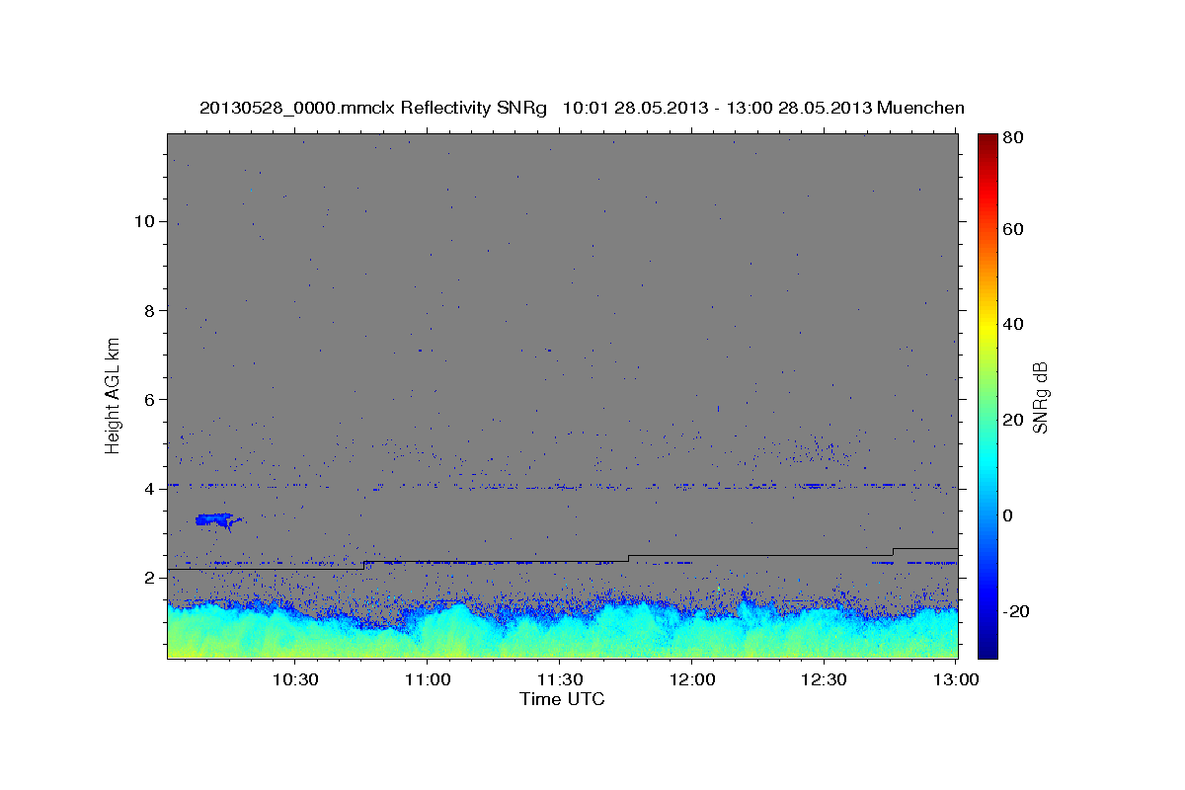Click the 10:30 time tick label

[294, 679]
